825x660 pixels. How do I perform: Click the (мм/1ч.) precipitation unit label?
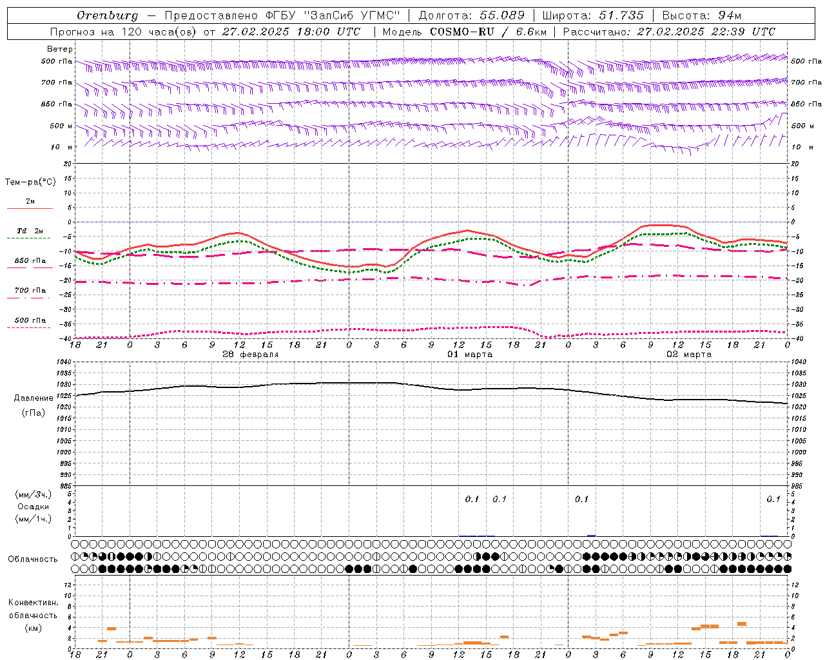(x=34, y=519)
